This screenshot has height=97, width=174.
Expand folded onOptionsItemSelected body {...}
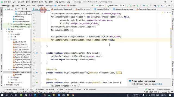click(119, 73)
